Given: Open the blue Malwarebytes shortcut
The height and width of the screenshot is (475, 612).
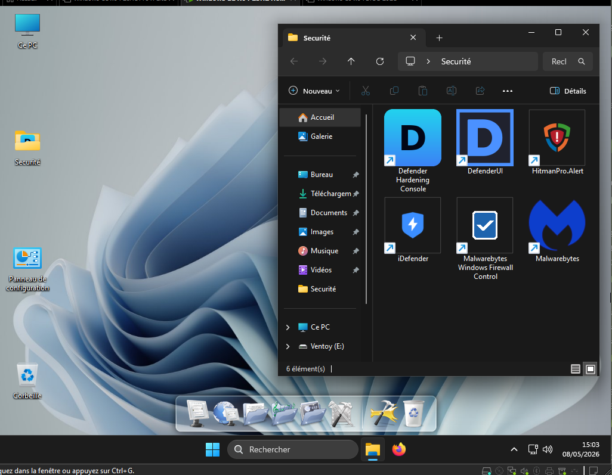Looking at the screenshot, I should 557,229.
